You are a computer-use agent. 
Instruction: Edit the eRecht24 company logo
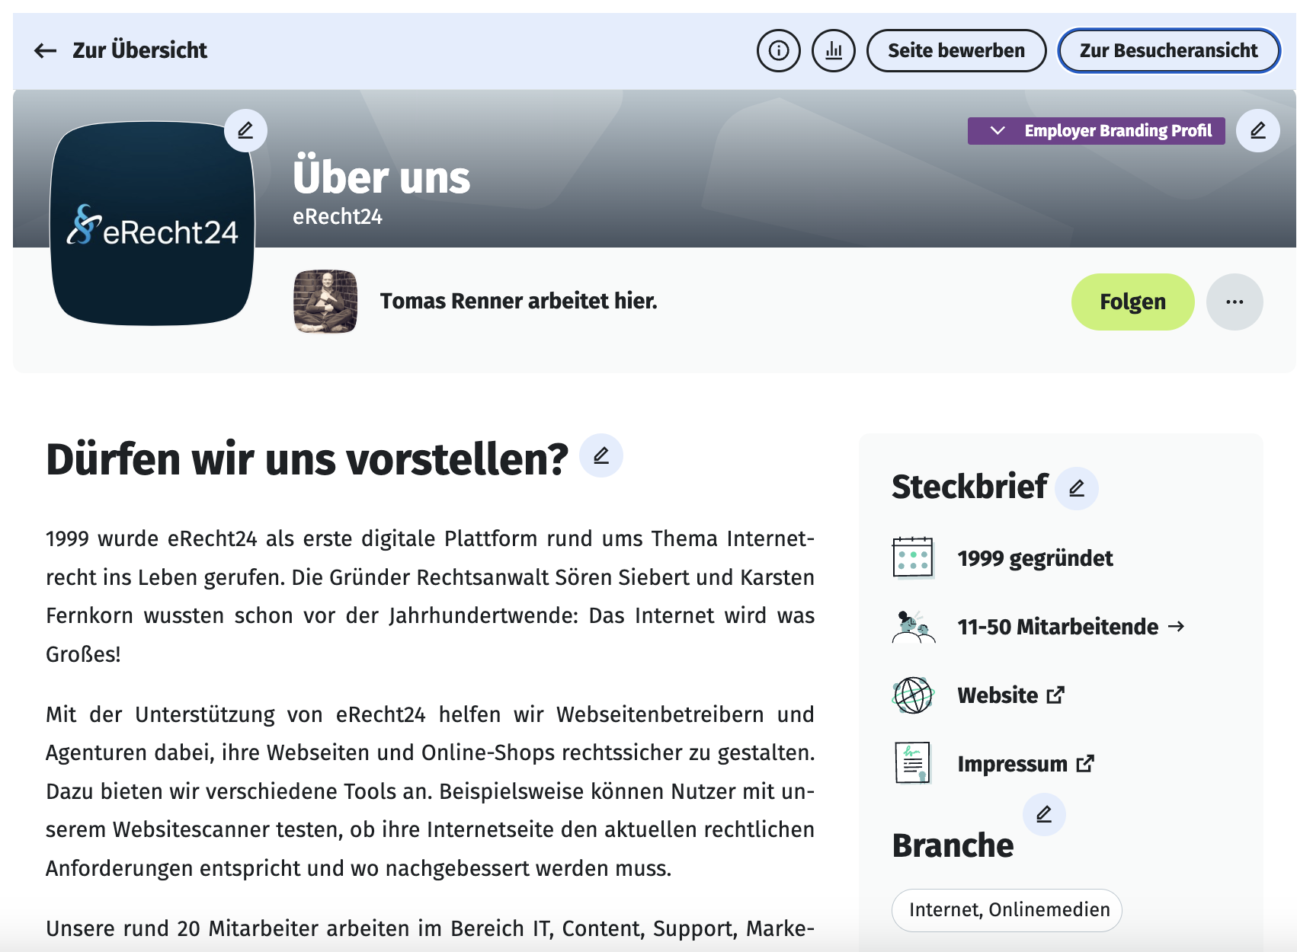[x=245, y=131]
